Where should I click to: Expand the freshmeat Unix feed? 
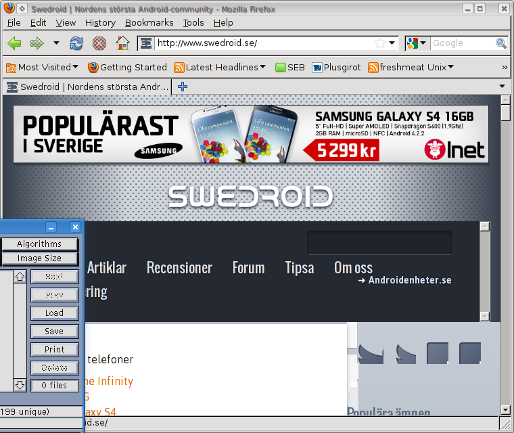[x=411, y=67]
